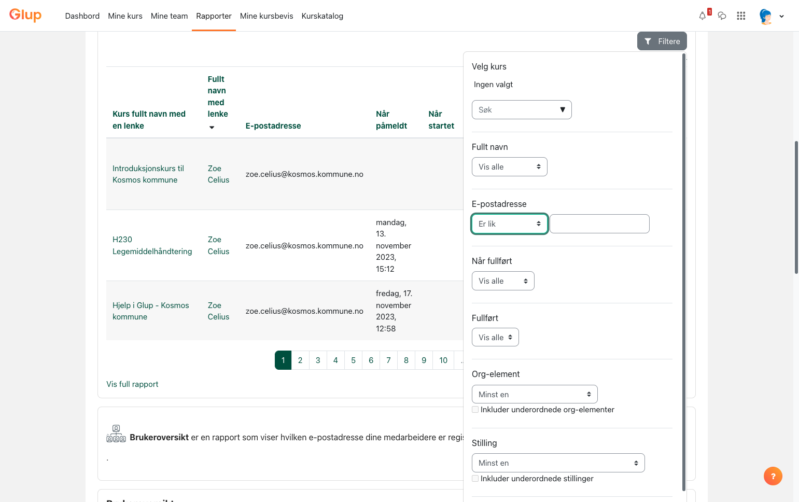Open 'H230 Legemiddelhåndtering' course link

[x=152, y=245]
